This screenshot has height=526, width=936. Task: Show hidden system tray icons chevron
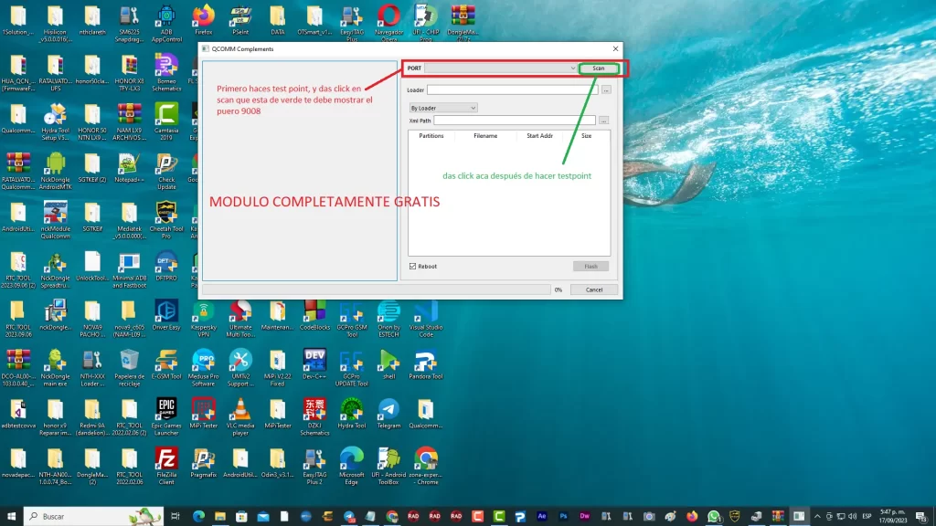[817, 517]
